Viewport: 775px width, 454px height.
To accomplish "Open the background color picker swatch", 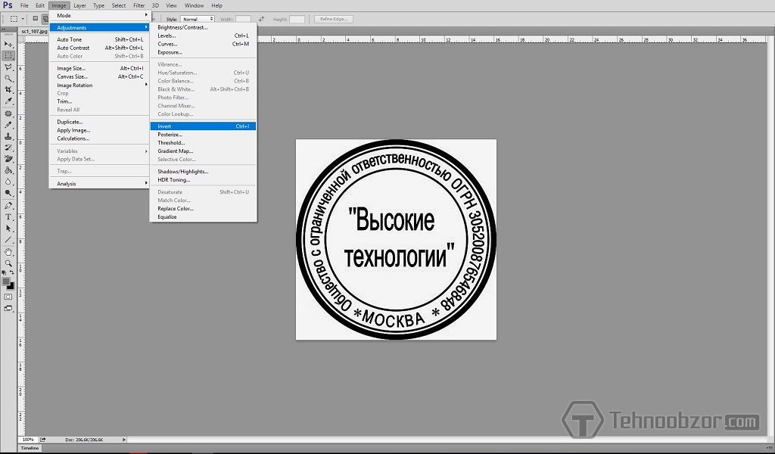I will [x=11, y=285].
